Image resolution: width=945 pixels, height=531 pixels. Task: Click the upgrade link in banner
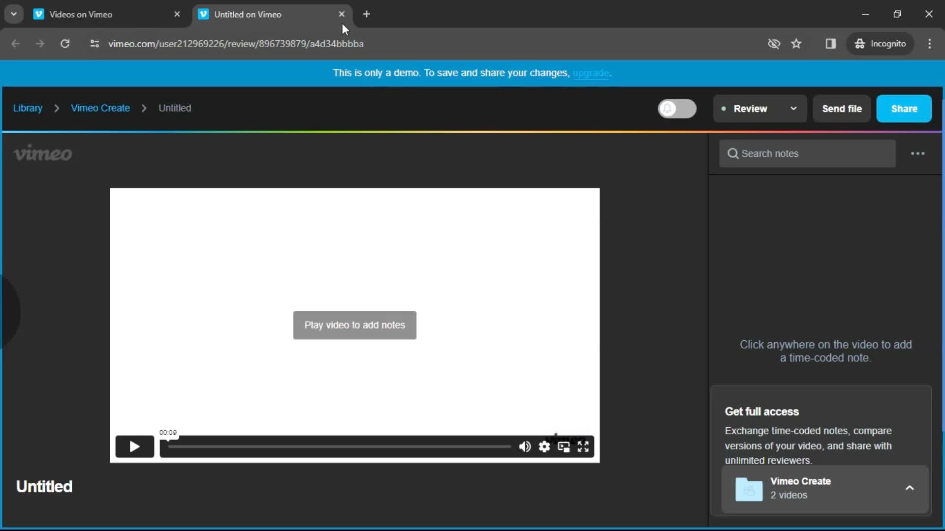(591, 73)
